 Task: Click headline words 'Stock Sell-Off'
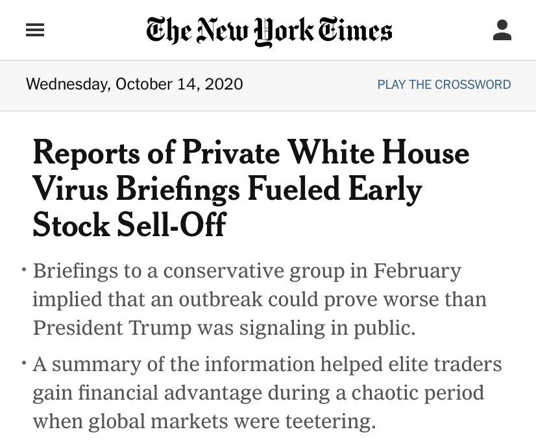(x=130, y=224)
